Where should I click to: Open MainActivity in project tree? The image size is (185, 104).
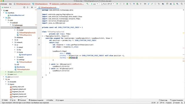coord(20,67)
